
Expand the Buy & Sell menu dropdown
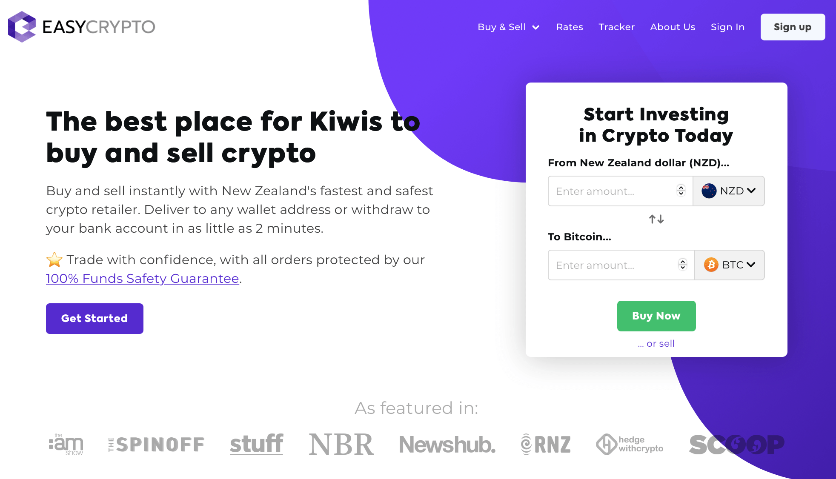[507, 27]
